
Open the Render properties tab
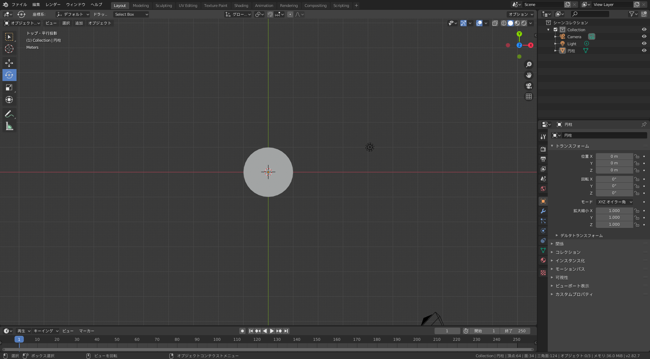pyautogui.click(x=543, y=149)
